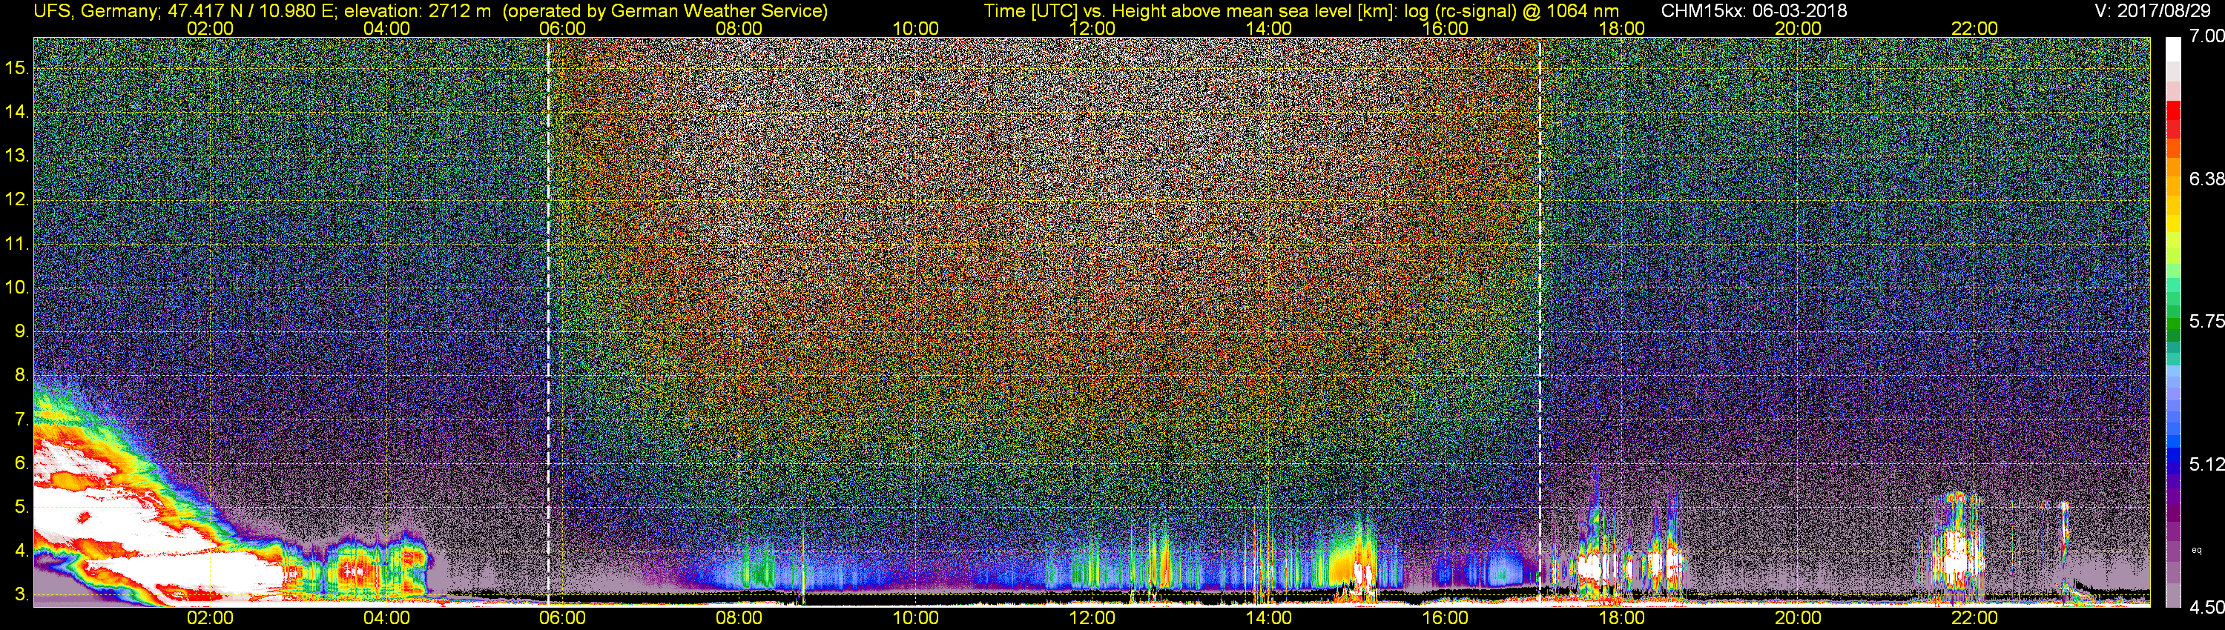The image size is (2225, 630).
Task: Click '(operated by German Weather Service)' text
Action: point(665,11)
